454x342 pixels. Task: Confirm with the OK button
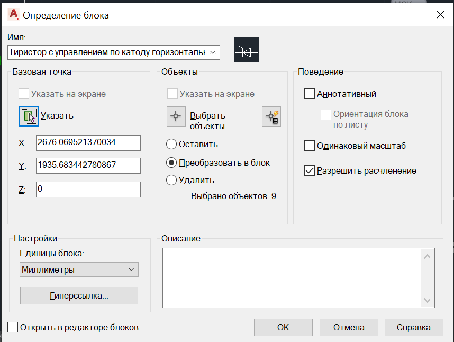[x=283, y=327]
